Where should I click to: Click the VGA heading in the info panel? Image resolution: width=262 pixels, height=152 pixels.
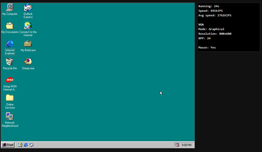coord(201,25)
